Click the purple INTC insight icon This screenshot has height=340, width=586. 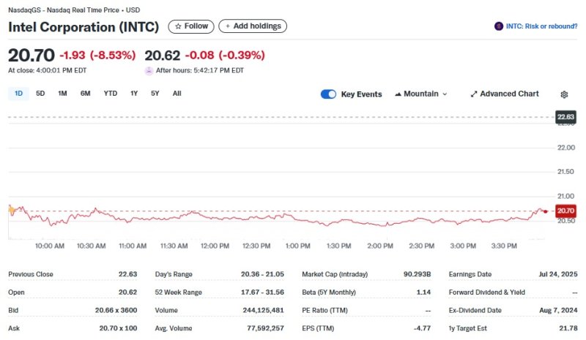point(499,26)
